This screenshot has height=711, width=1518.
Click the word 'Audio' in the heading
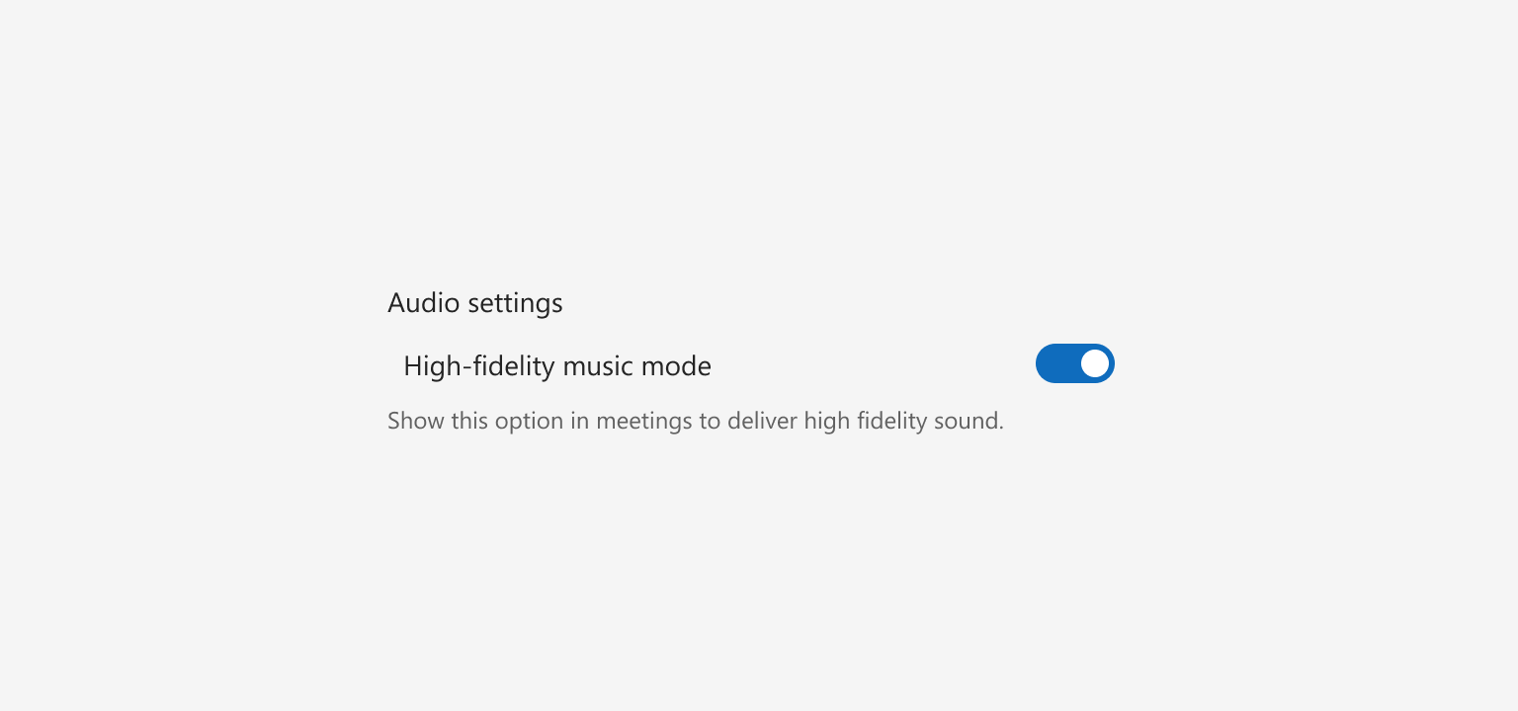(424, 302)
